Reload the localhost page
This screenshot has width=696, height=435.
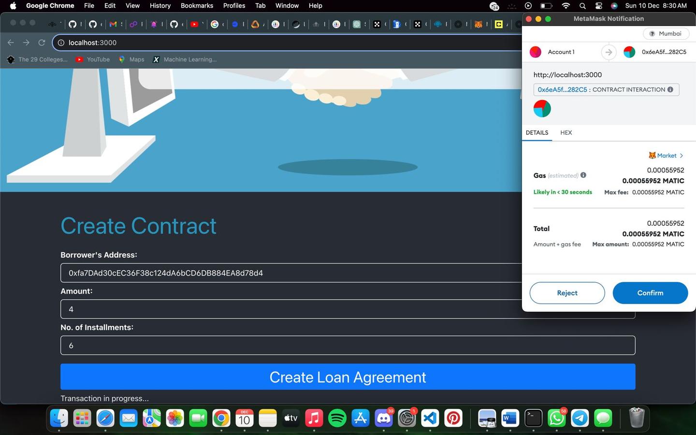coord(42,43)
